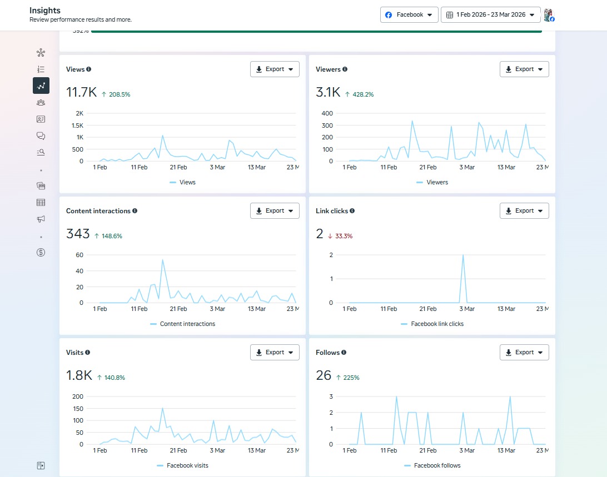Click the 3.1K viewers total
The height and width of the screenshot is (477, 607).
pyautogui.click(x=328, y=92)
